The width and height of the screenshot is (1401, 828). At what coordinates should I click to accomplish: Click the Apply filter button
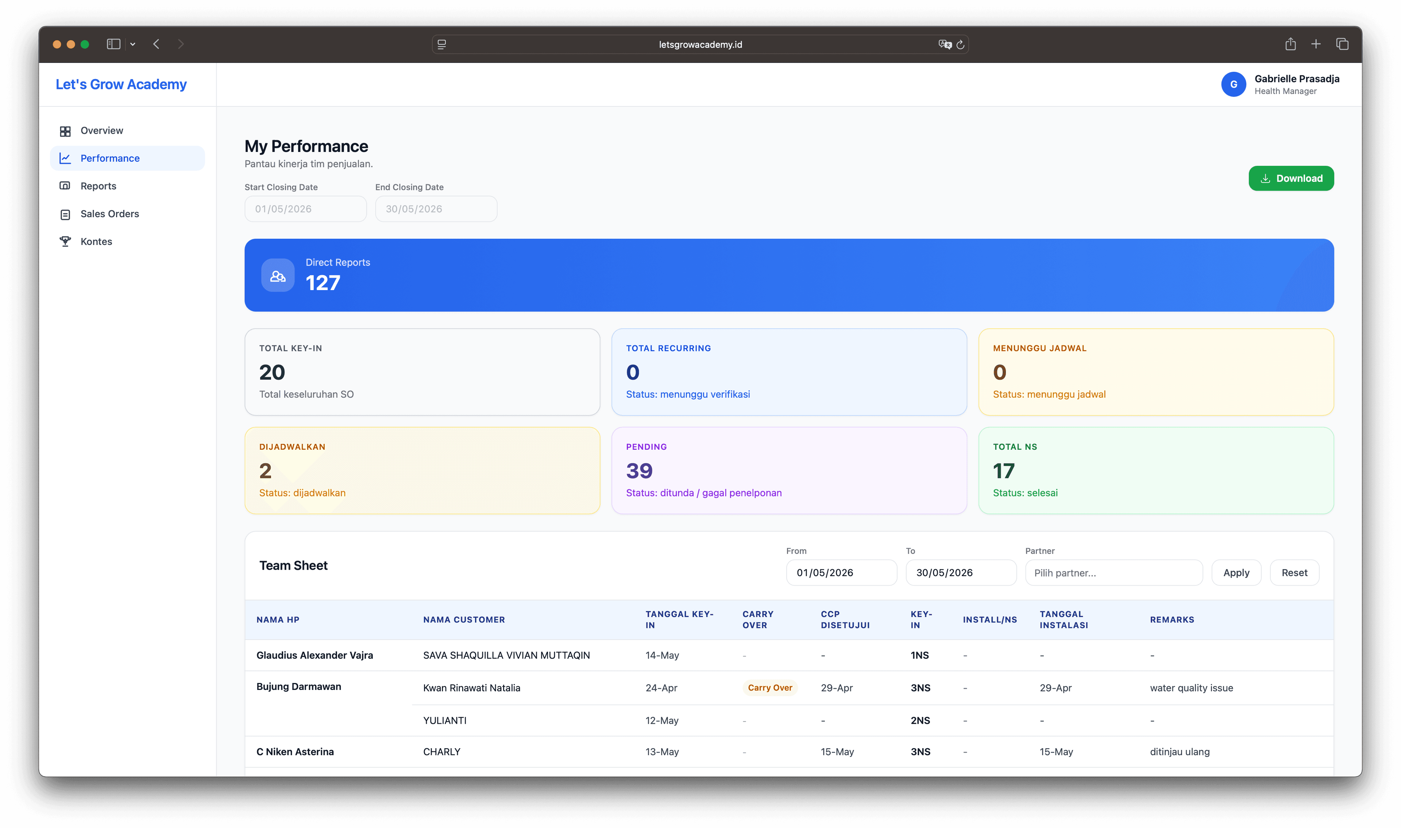click(x=1236, y=573)
